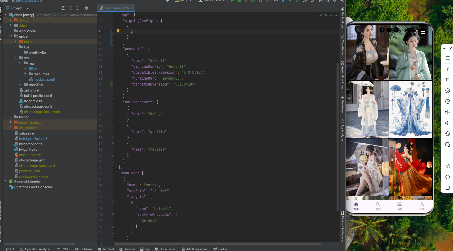Open the Project view dropdown
The height and width of the screenshot is (251, 453).
pyautogui.click(x=28, y=8)
